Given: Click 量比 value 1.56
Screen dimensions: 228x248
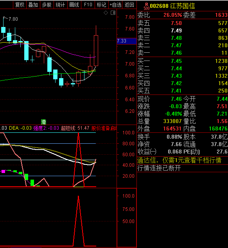Looking at the screenshot, I should [222, 121].
